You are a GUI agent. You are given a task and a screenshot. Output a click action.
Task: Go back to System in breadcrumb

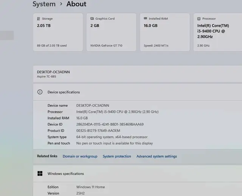click(44, 4)
